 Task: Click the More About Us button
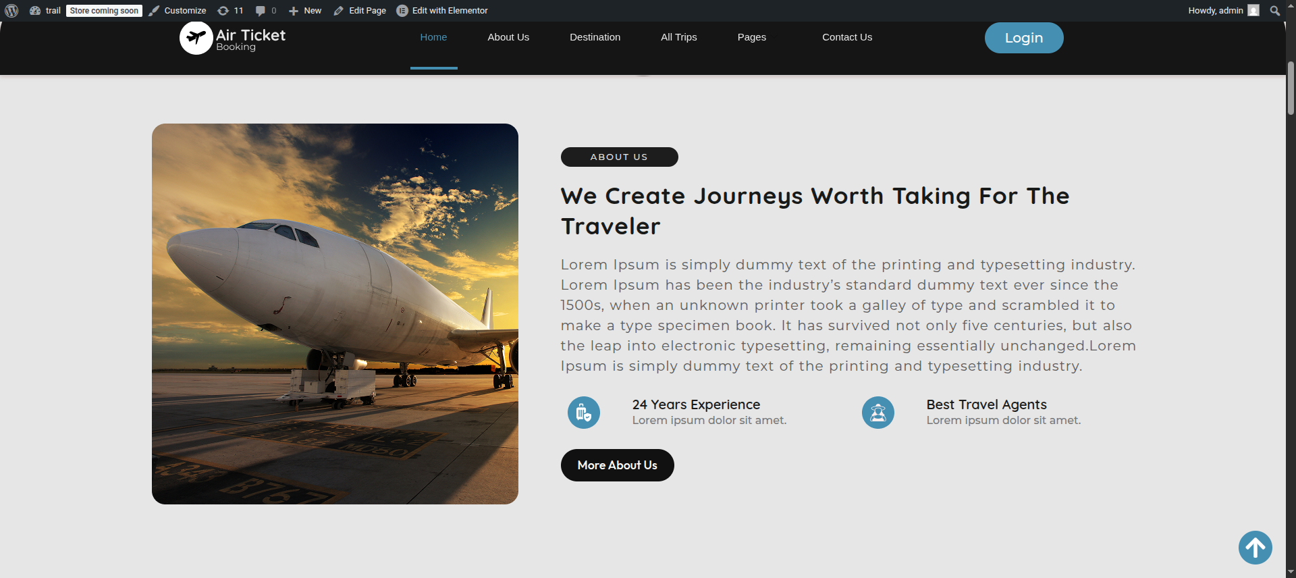click(618, 465)
